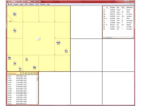141x106 pixels.
Task: Click the Jupiter (Ju) planet in chart
Action: pyautogui.click(x=27, y=59)
